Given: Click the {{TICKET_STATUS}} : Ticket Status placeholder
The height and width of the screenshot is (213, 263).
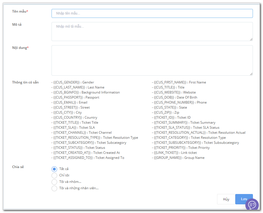Looking at the screenshot, I should coord(78,147).
